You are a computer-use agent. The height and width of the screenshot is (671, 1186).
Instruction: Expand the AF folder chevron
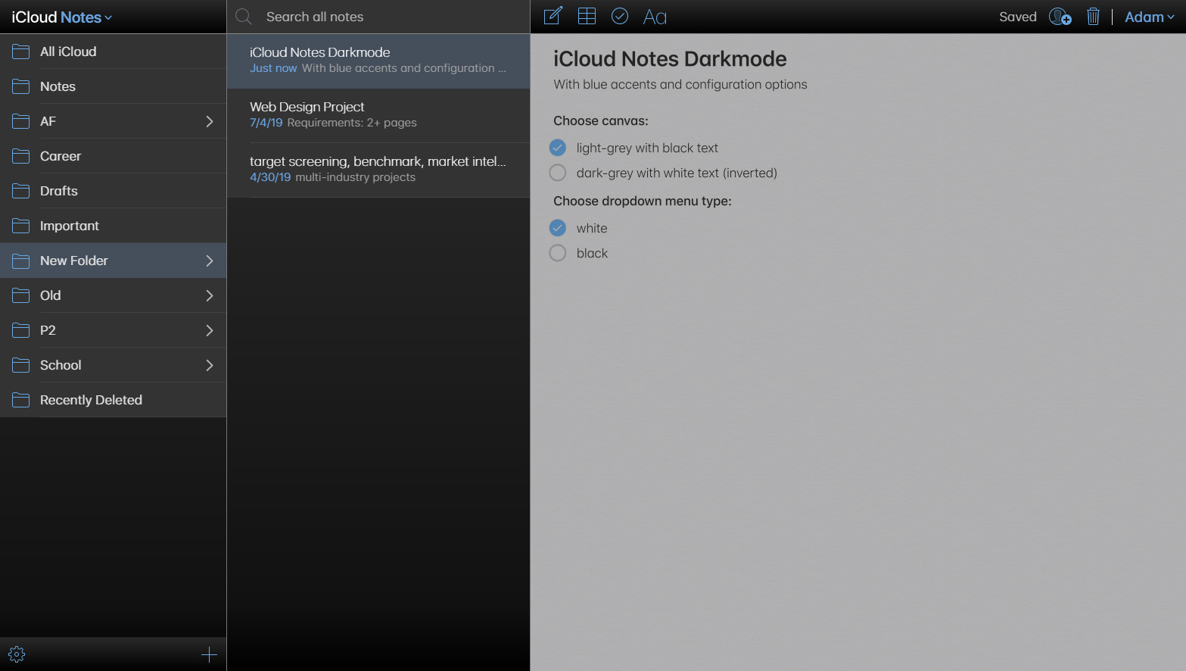(x=210, y=121)
